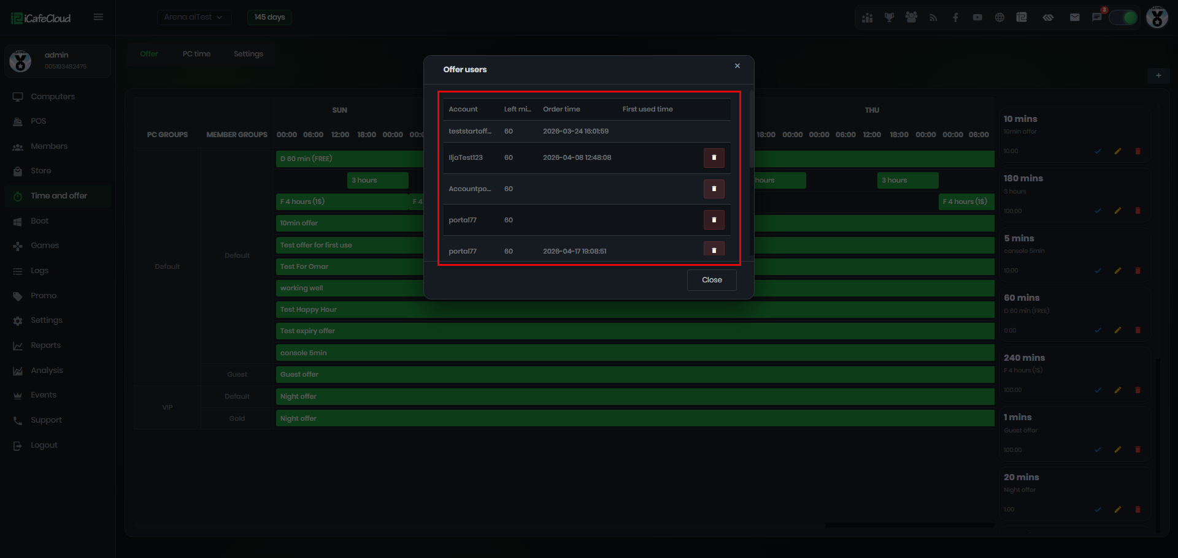The width and height of the screenshot is (1178, 558).
Task: Click the Guest offer schedule bar
Action: (635, 375)
